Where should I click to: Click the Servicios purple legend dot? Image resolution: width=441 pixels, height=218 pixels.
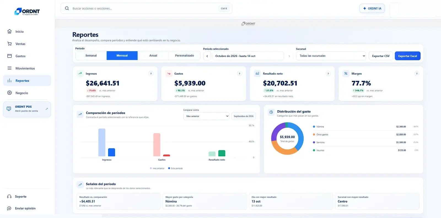click(x=314, y=142)
